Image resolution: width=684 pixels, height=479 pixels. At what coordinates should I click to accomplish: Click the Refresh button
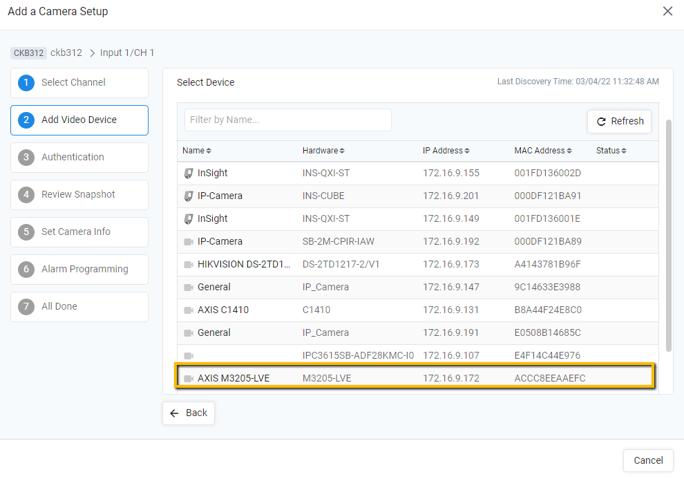tap(620, 121)
